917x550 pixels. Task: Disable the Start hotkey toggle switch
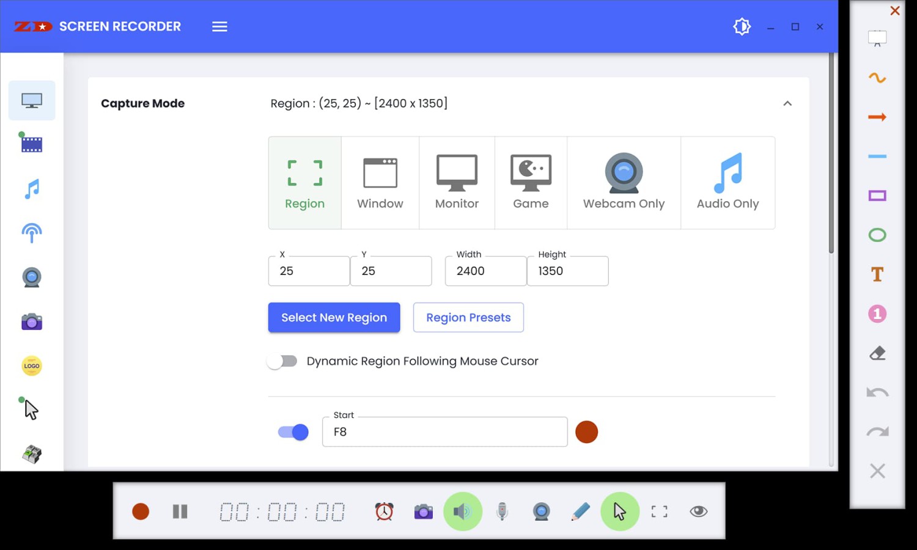click(x=293, y=432)
